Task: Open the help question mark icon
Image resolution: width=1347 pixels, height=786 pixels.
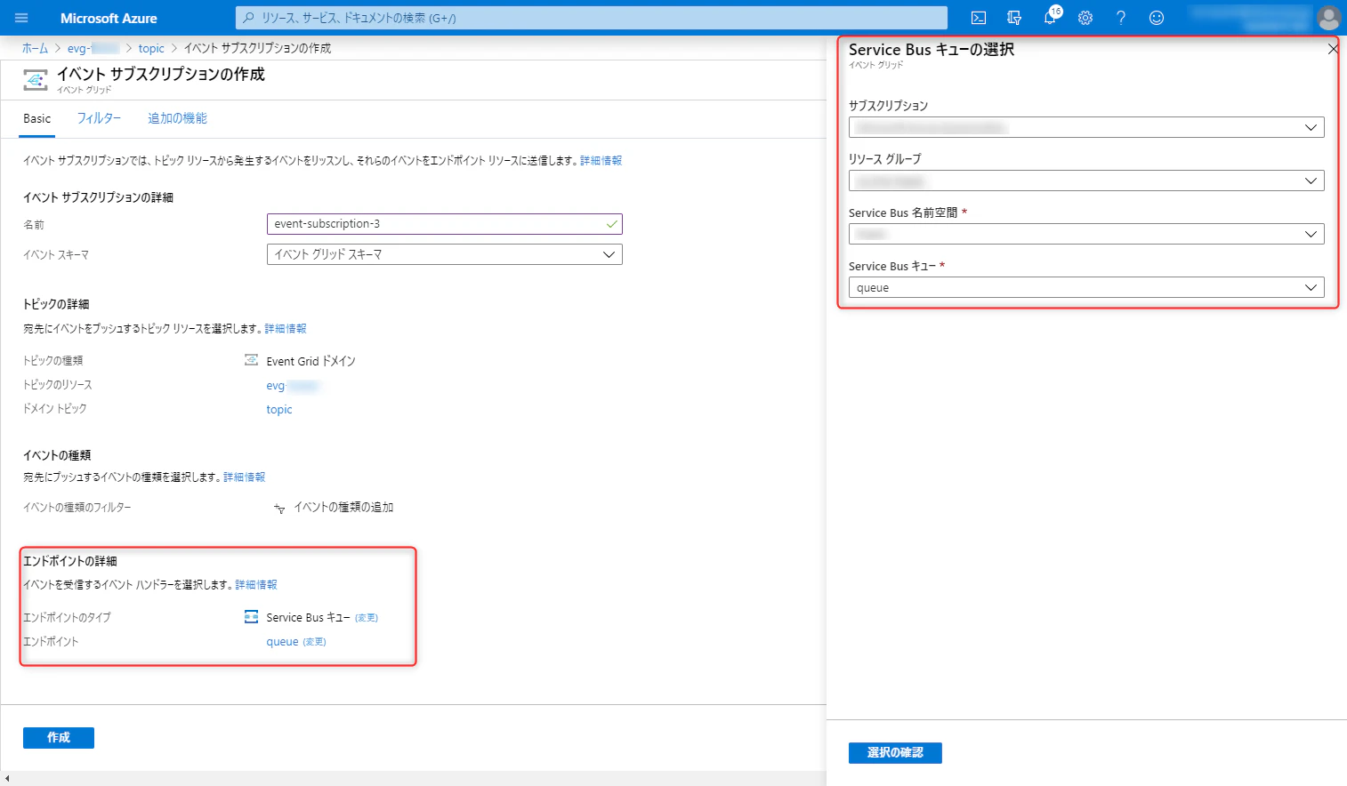Action: point(1121,18)
